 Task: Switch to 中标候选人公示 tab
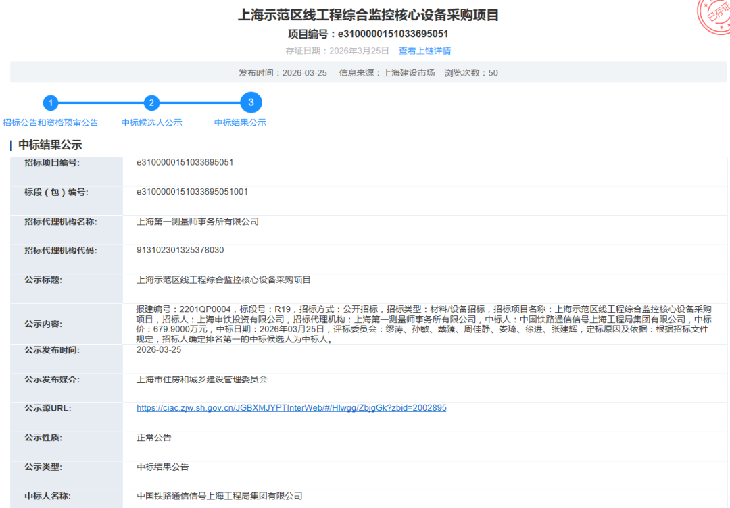point(152,122)
